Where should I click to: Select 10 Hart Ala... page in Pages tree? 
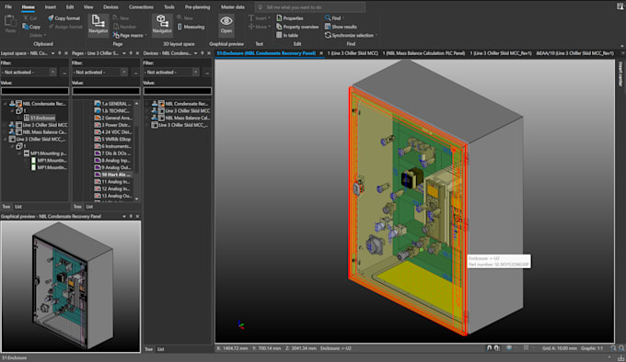point(112,175)
